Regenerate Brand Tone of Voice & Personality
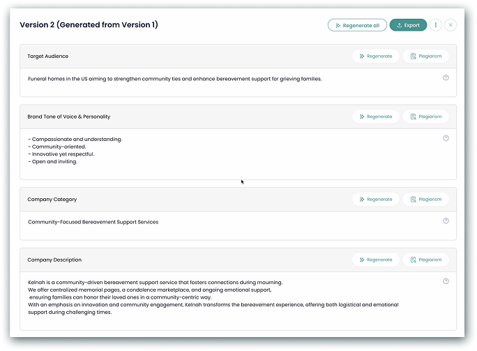477x351 pixels. point(376,117)
